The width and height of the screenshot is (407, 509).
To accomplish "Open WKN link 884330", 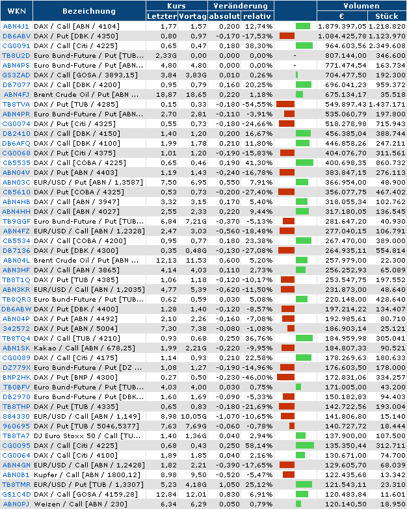I will point(16,416).
